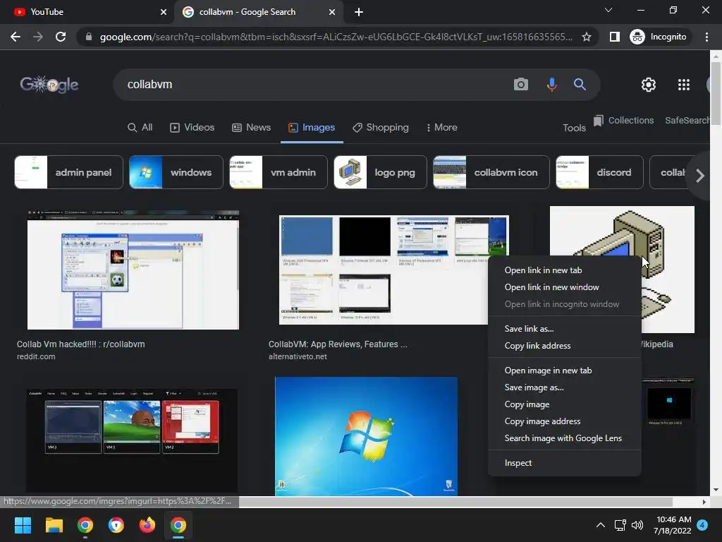
Task: Select Copy link address
Action: tap(565, 346)
